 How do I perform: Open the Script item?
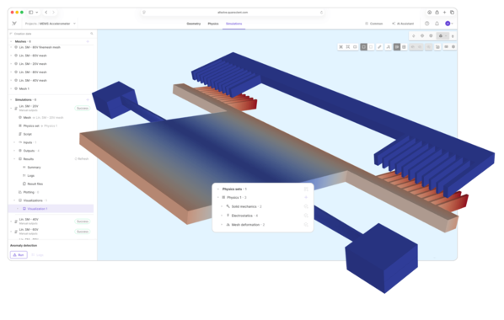(25, 134)
